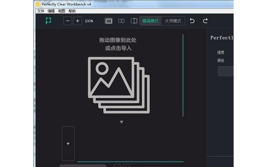Image resolution: width=267 pixels, height=167 pixels.
Task: Switch to 精简模式 mode
Action: pos(150,21)
